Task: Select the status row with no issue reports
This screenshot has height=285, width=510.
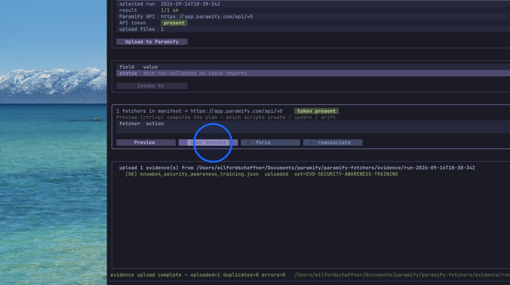Action: (x=313, y=73)
